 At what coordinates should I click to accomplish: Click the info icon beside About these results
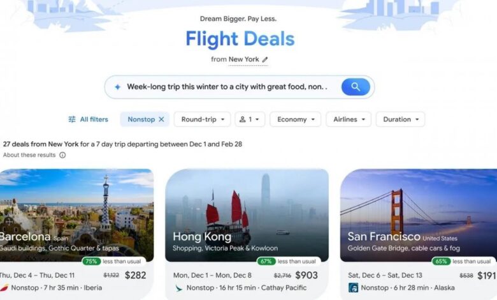pyautogui.click(x=62, y=155)
